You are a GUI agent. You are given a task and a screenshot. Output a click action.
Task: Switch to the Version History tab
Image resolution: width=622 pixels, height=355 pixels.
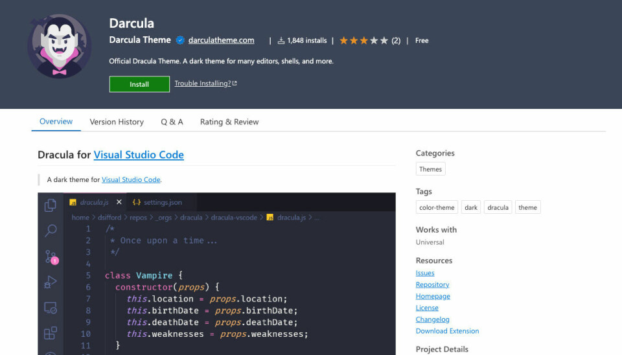[x=117, y=122]
